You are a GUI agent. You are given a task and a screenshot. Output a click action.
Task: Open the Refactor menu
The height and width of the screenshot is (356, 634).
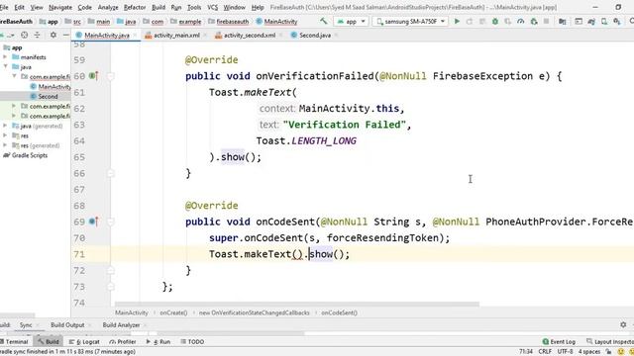coord(135,7)
